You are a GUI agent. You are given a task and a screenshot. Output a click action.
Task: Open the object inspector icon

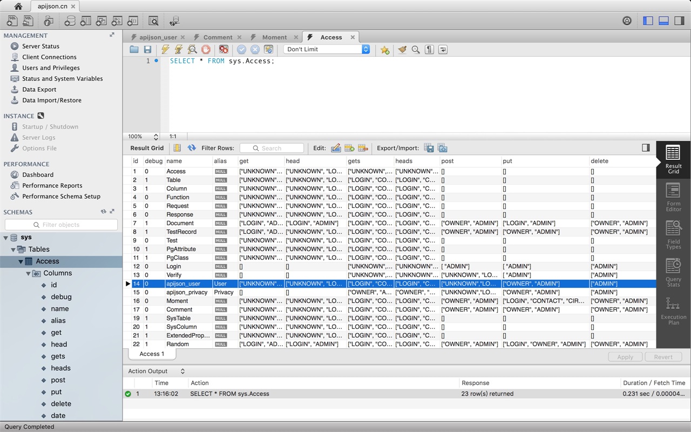coord(49,21)
